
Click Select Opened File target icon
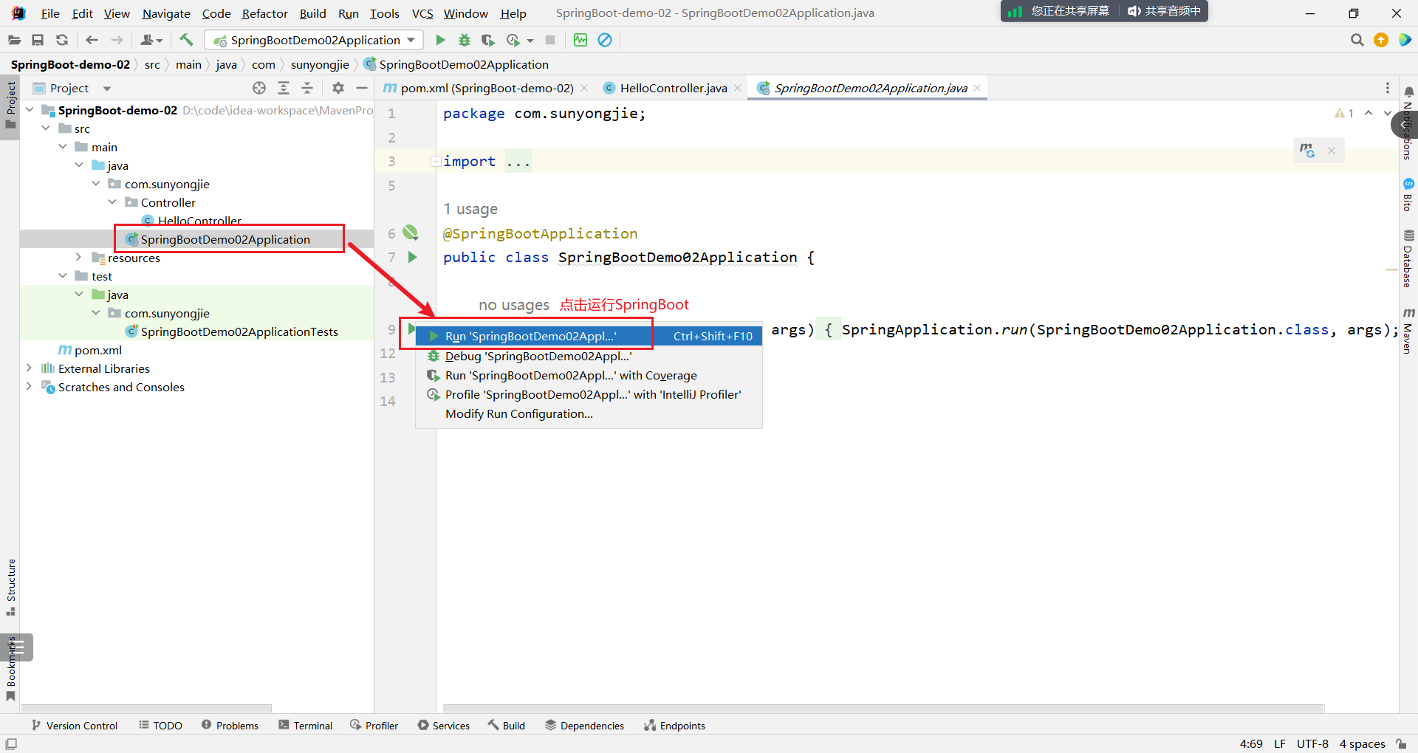point(259,88)
